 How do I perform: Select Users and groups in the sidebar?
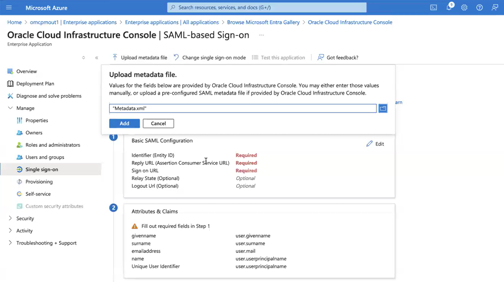point(45,157)
